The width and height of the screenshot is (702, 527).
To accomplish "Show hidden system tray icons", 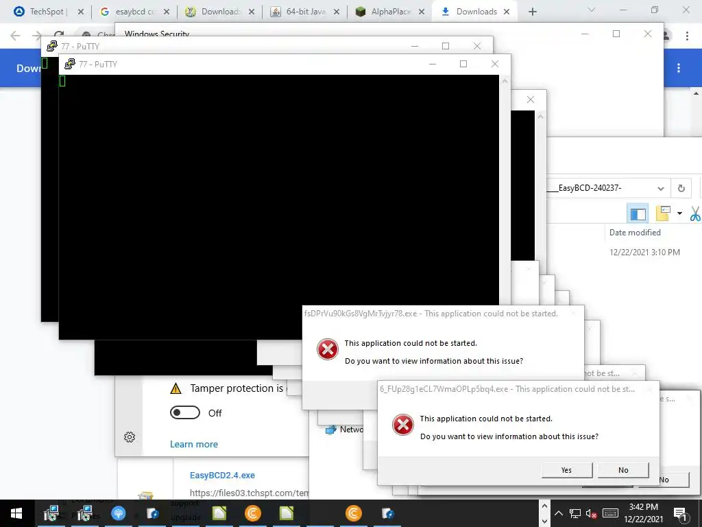I will pyautogui.click(x=559, y=513).
